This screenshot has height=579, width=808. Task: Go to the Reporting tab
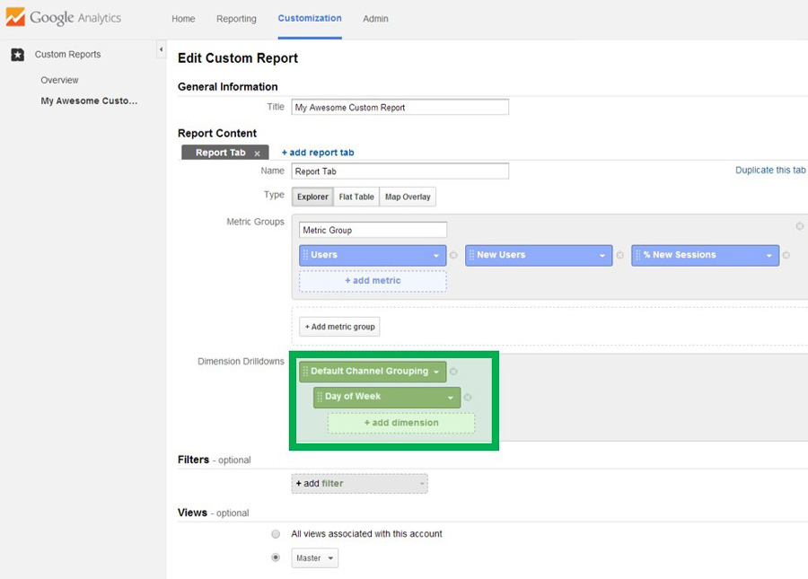236,19
